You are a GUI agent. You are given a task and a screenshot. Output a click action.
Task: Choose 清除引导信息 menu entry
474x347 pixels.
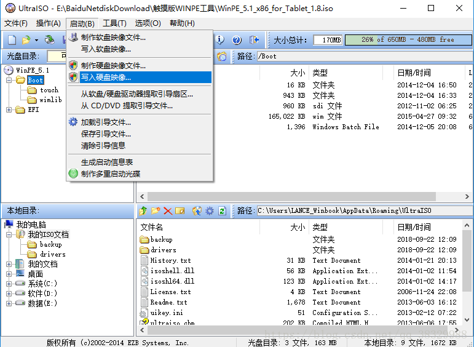(x=140, y=146)
